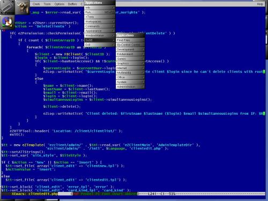Expand the Administration submenu
This screenshot has width=268, height=201.
pyautogui.click(x=130, y=87)
